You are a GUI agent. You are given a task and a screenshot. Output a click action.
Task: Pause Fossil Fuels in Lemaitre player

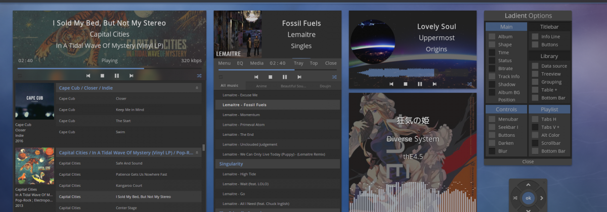285,77
